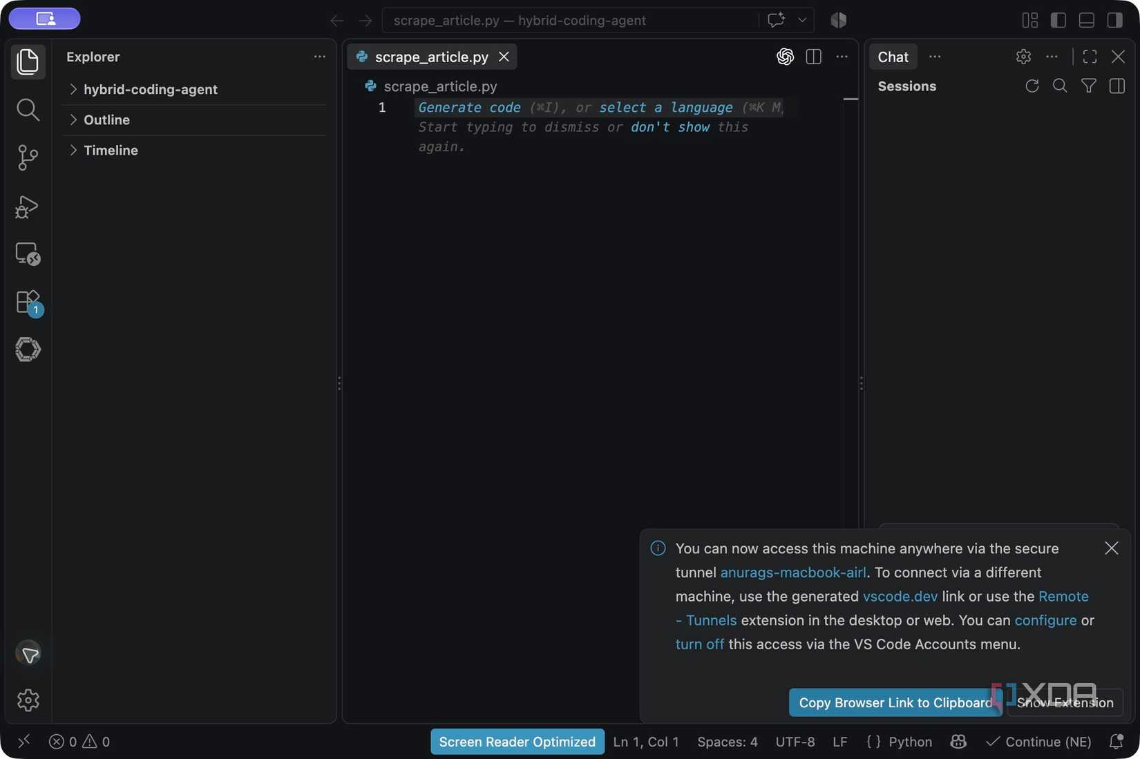This screenshot has width=1140, height=759.
Task: Open Chat panel more actions
Action: [x=1052, y=57]
